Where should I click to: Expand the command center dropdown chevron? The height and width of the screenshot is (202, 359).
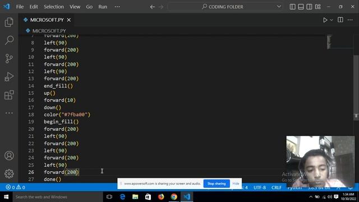pos(279,7)
